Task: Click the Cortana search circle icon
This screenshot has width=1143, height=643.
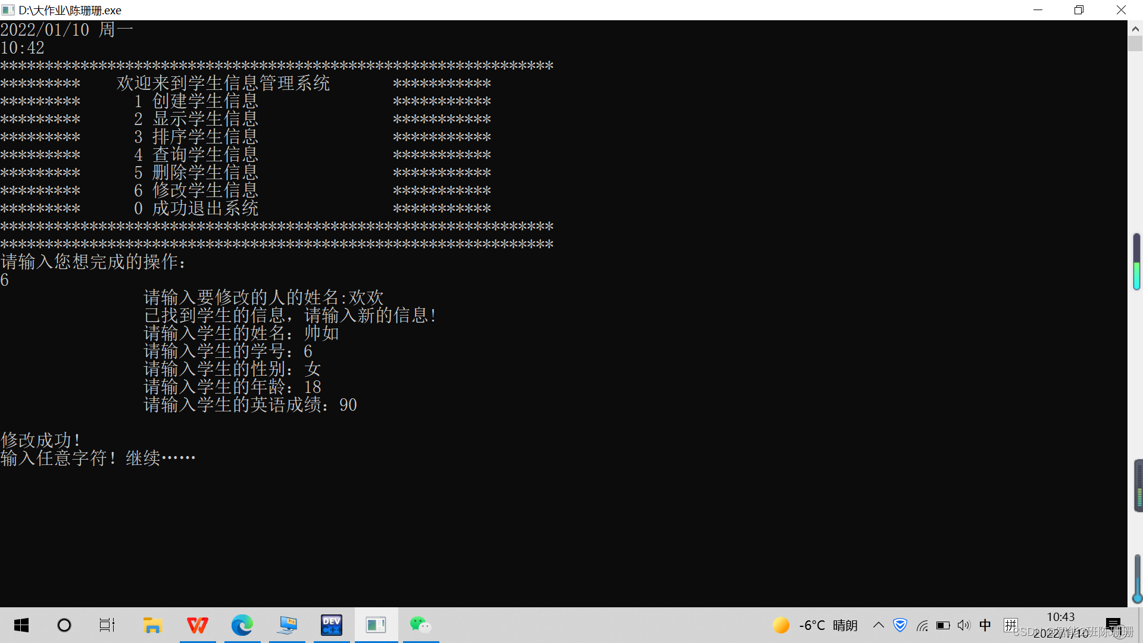Action: [x=64, y=625]
